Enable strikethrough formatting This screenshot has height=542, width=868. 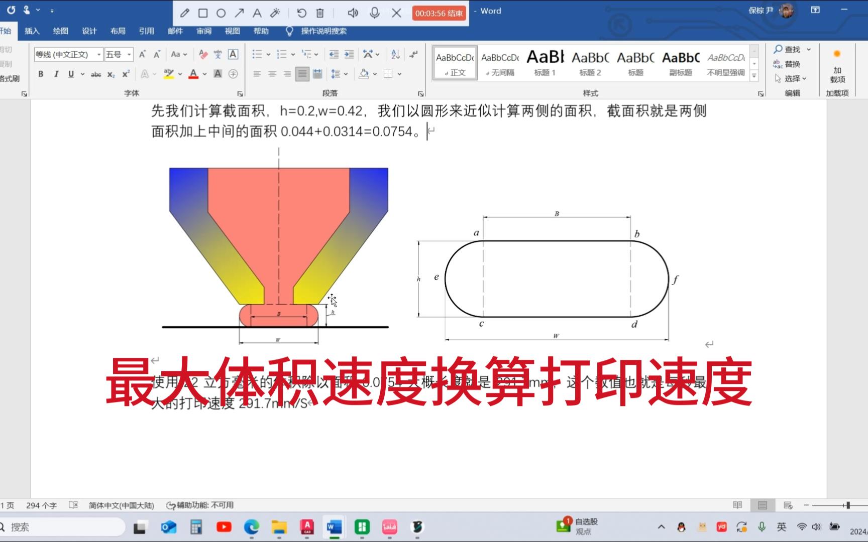click(96, 74)
